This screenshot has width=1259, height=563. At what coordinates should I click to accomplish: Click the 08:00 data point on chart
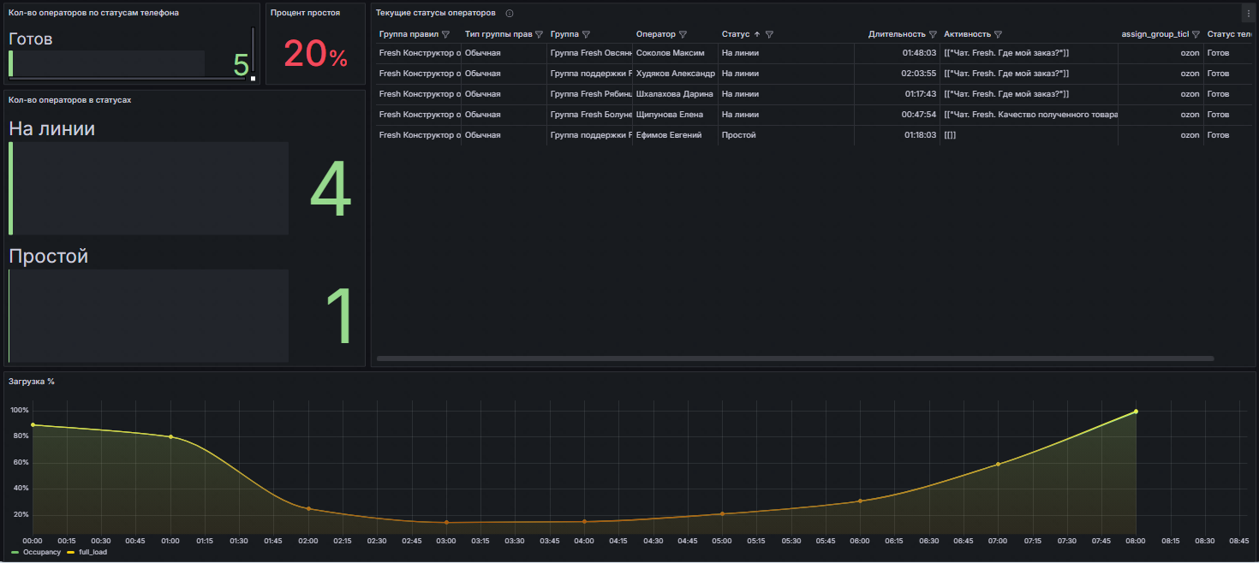point(1136,412)
